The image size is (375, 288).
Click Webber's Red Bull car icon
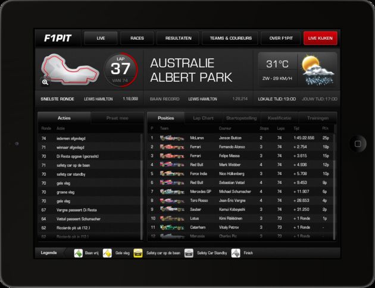[x=172, y=164]
